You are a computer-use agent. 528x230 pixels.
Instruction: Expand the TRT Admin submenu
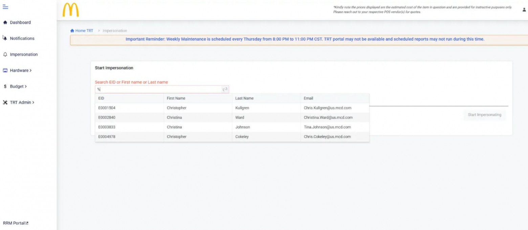tap(22, 103)
